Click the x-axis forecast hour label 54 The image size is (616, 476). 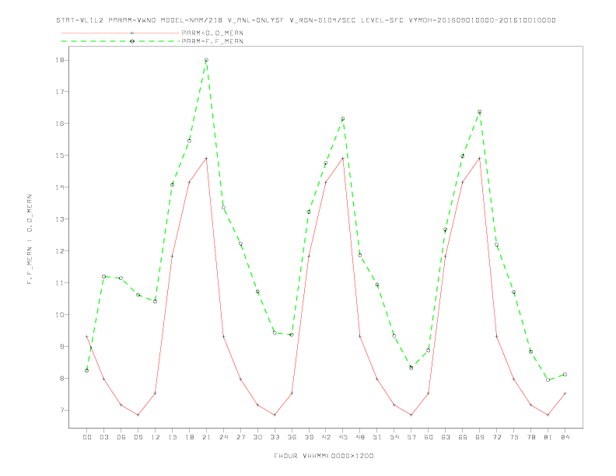click(x=394, y=437)
